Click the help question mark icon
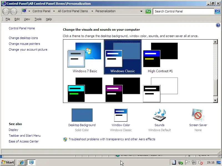The image size is (222, 166). click(x=218, y=25)
